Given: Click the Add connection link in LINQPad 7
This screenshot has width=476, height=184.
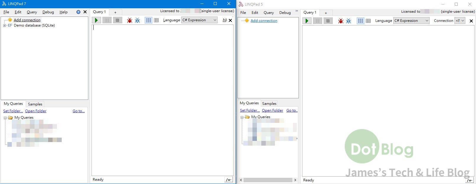Looking at the screenshot, I should click(x=27, y=20).
